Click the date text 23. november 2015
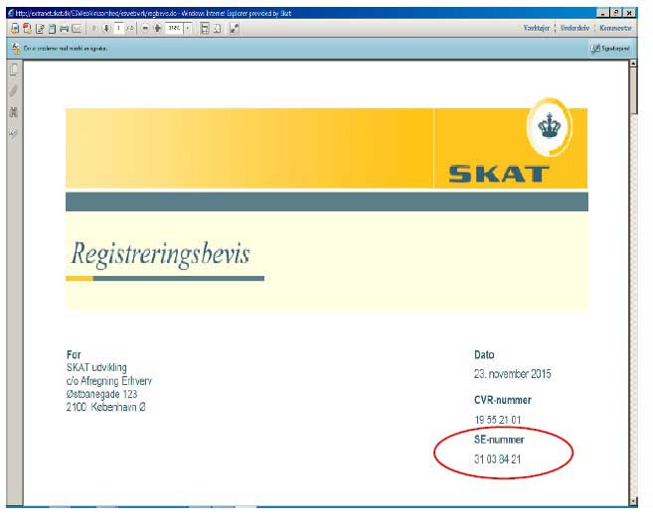Image resolution: width=653 pixels, height=523 pixels. click(512, 374)
